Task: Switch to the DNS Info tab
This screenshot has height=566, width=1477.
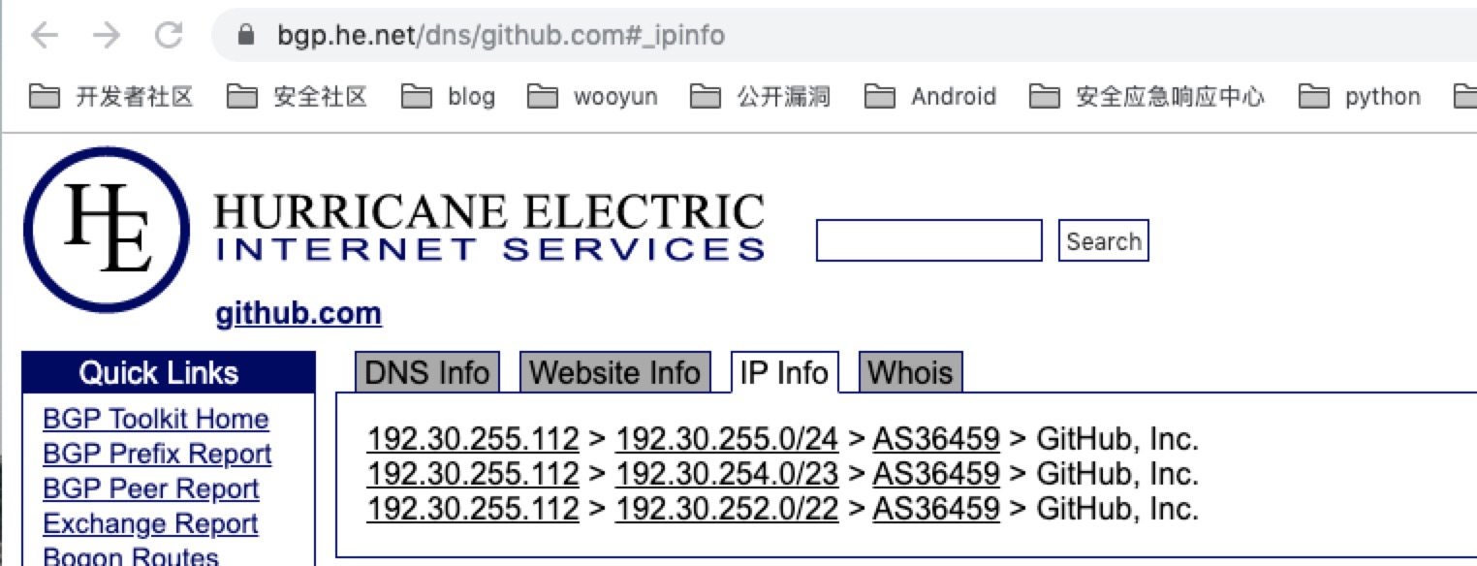Action: pos(427,372)
